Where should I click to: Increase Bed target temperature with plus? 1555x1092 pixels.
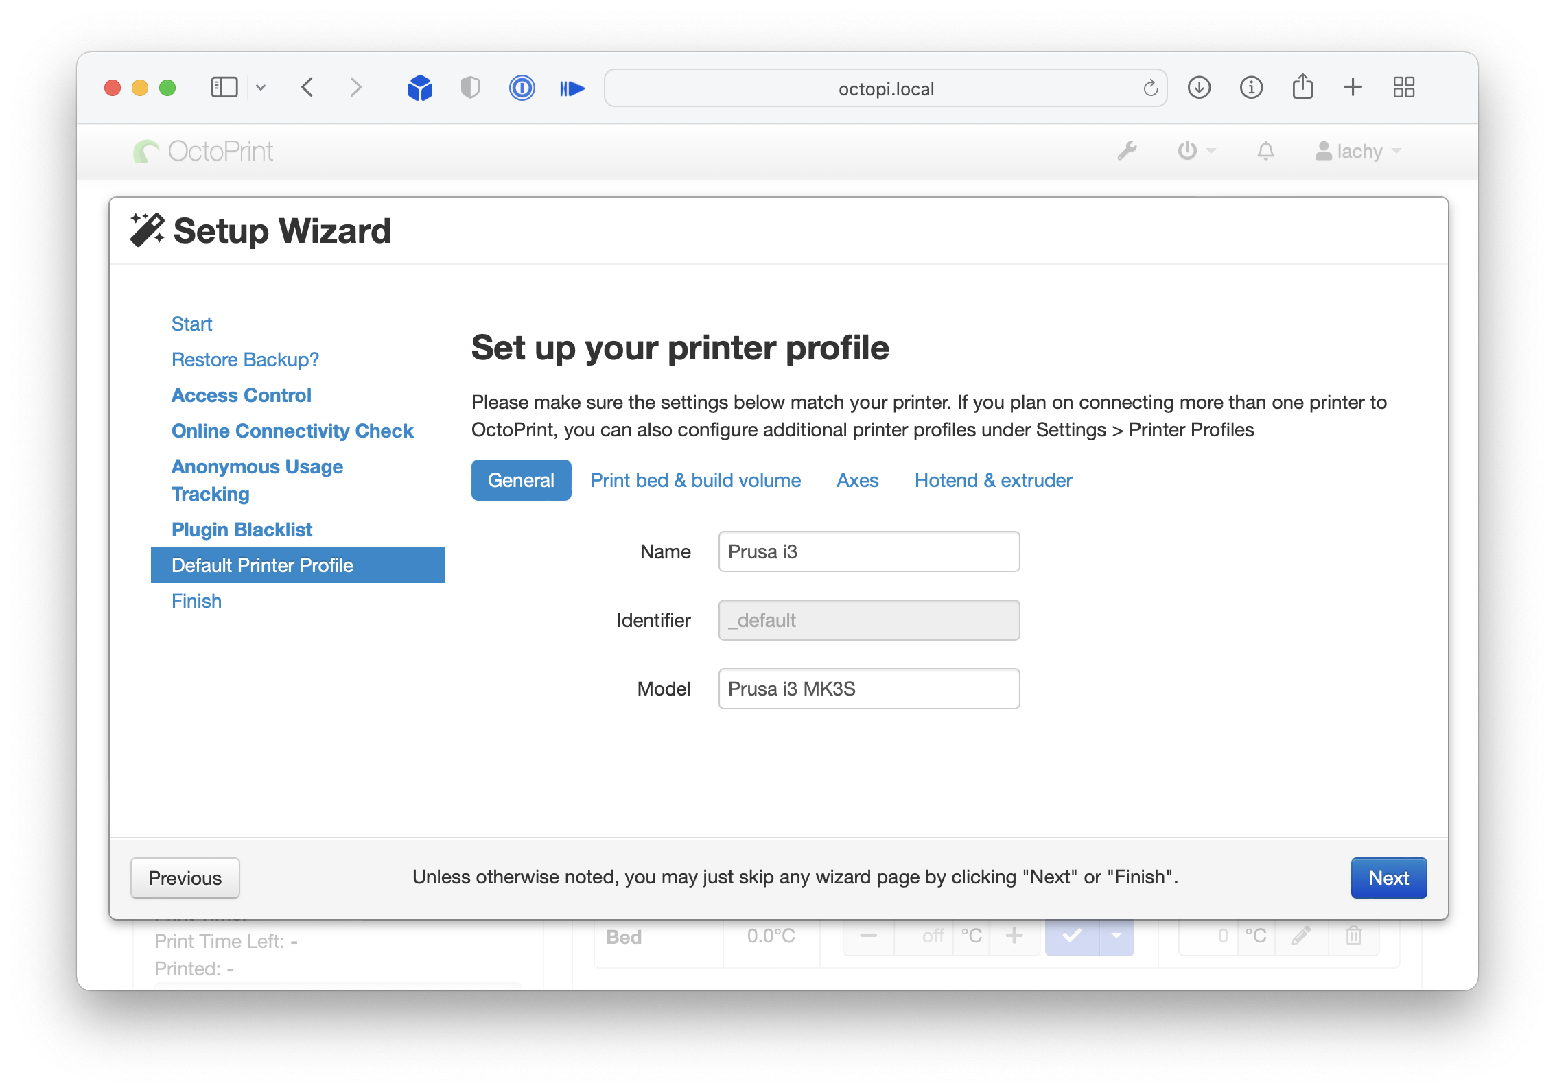pos(1014,936)
